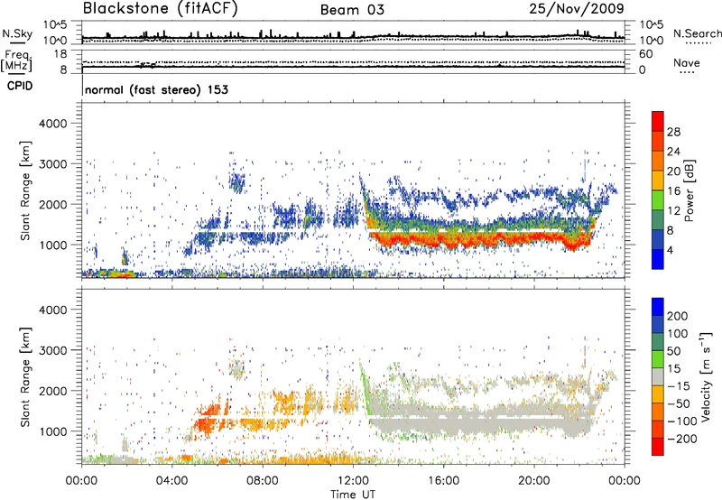Click the 'N.Sky' axis label
The width and height of the screenshot is (722, 500).
click(17, 33)
